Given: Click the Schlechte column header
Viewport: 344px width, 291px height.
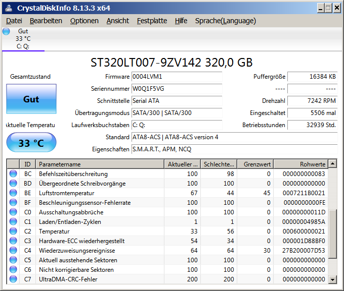Looking at the screenshot, I should pos(219,164).
